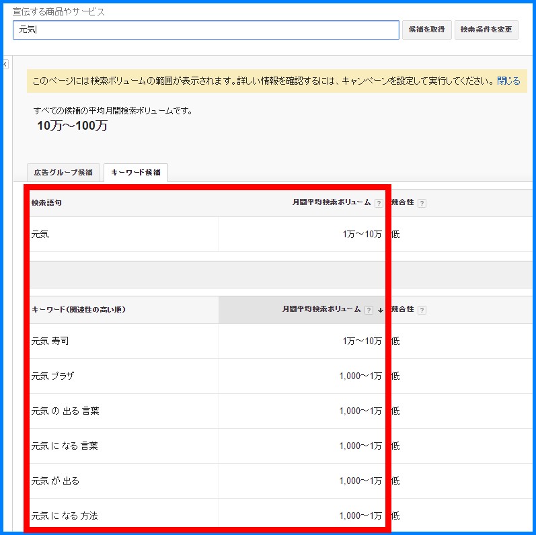Select the 元気 寿司 keyword row

(50, 341)
